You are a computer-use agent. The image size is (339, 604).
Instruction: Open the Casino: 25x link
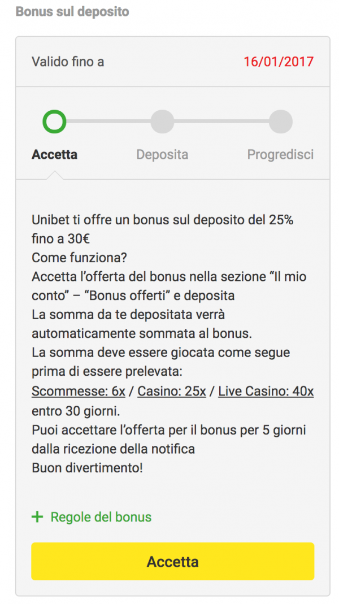pyautogui.click(x=172, y=391)
